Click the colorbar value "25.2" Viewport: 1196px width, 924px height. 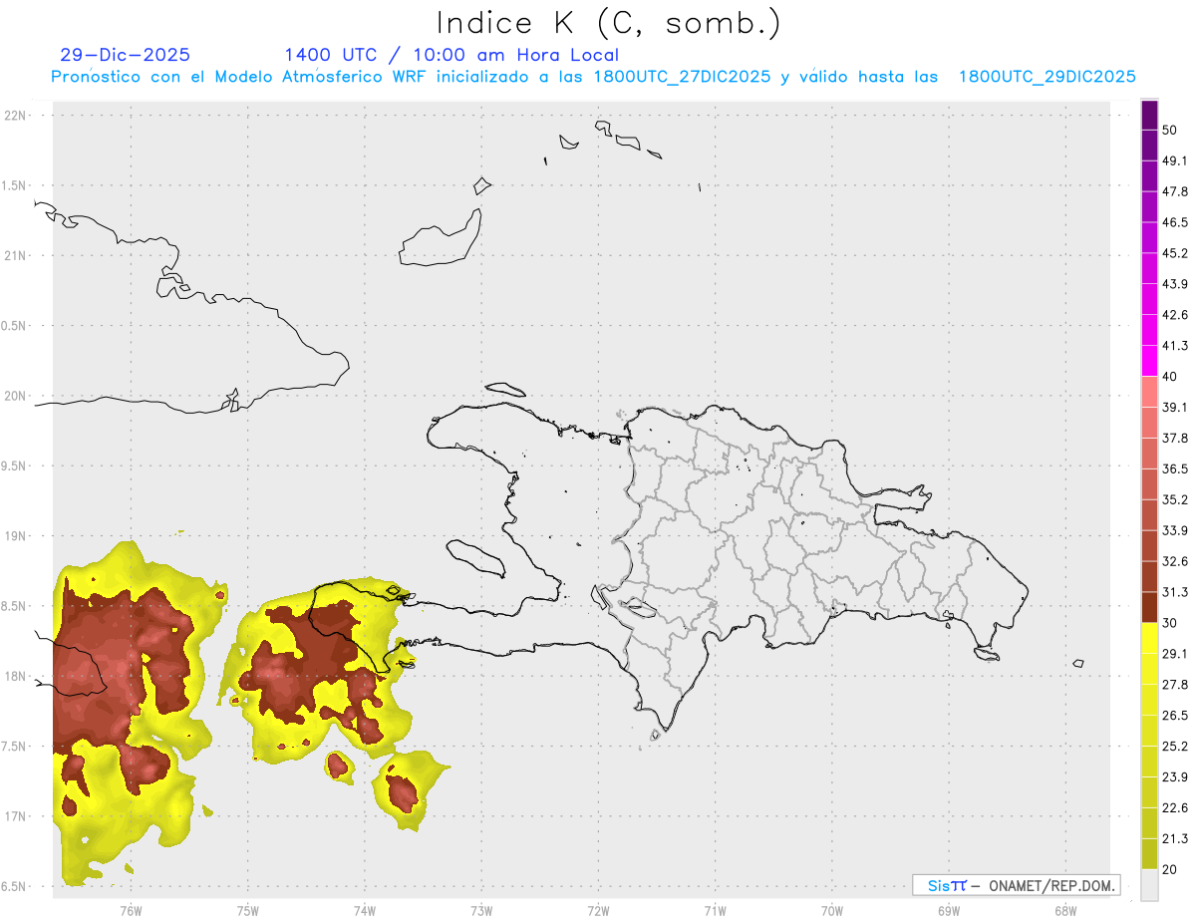pos(1175,747)
